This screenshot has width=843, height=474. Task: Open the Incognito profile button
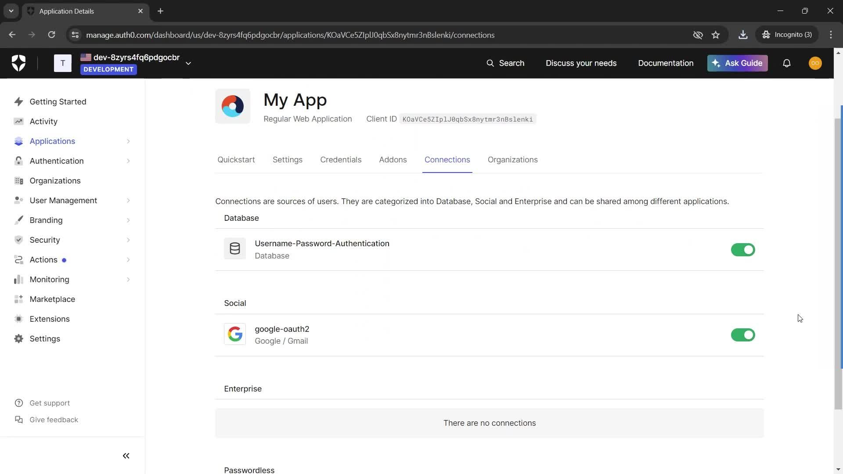click(x=787, y=35)
